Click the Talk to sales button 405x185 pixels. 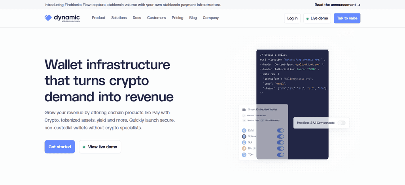347,18
